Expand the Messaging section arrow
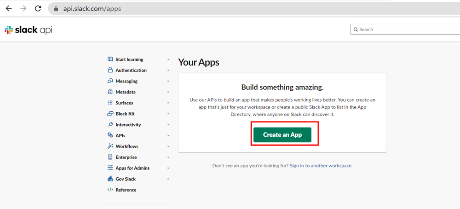 pos(168,81)
